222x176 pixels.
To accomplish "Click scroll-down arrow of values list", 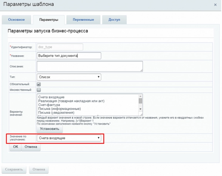I will [x=141, y=109].
